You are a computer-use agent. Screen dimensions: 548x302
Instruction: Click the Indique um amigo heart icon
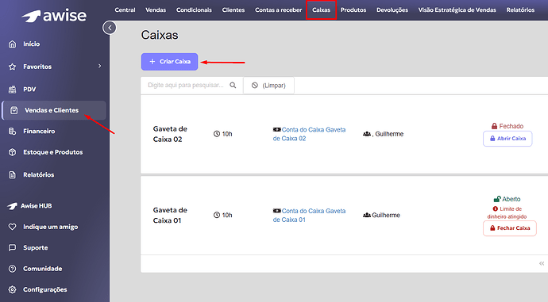12,227
